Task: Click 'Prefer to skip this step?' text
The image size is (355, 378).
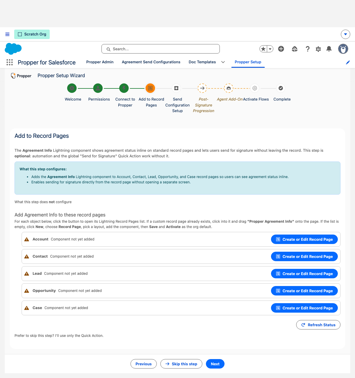Action: pos(34,336)
